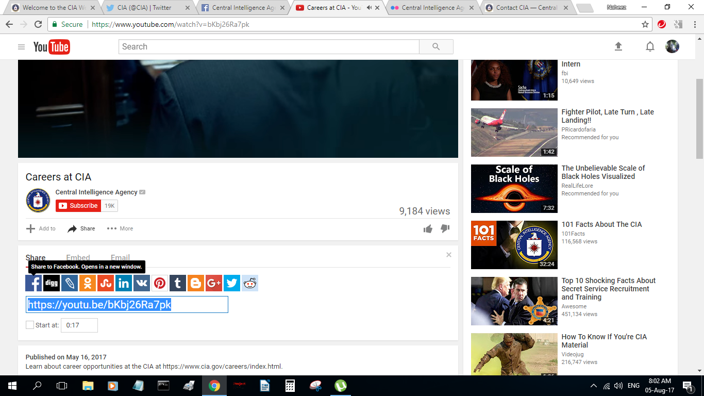Share the video to Odnoklassniki

(88, 283)
